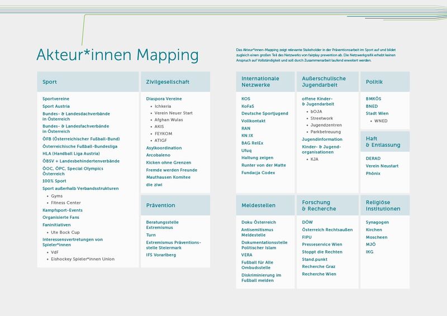Click the 'KoFaS' network entry

coord(248,106)
